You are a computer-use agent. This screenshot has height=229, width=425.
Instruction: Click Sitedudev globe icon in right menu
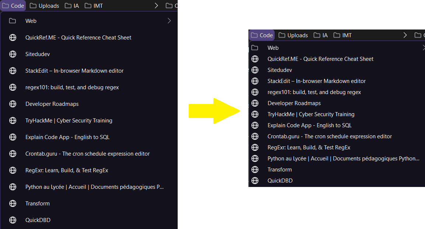click(255, 70)
